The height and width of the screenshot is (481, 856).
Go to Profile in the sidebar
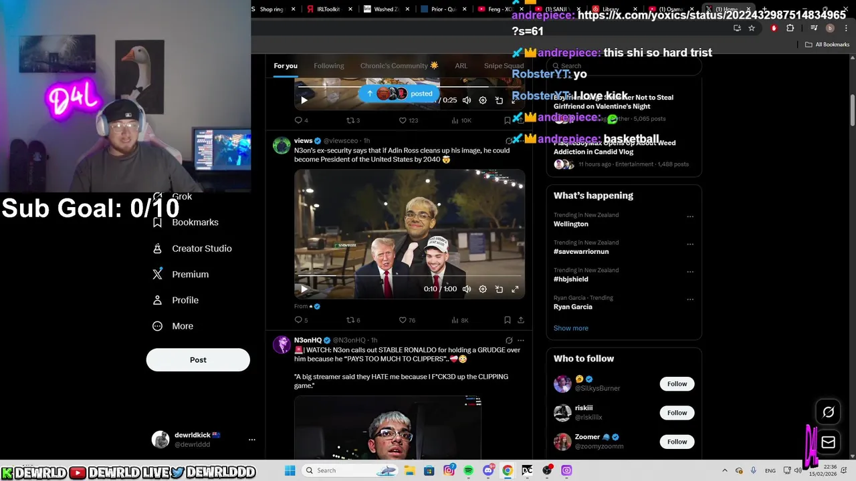pyautogui.click(x=176, y=301)
